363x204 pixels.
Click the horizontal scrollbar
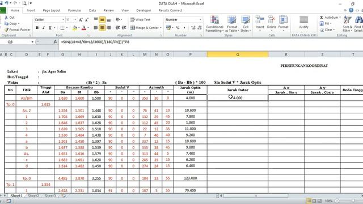point(256,195)
